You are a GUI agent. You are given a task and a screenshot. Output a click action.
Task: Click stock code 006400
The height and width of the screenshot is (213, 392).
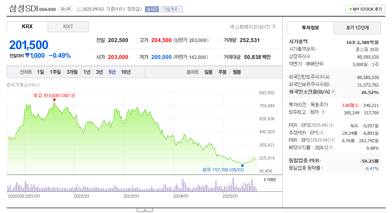47,9
